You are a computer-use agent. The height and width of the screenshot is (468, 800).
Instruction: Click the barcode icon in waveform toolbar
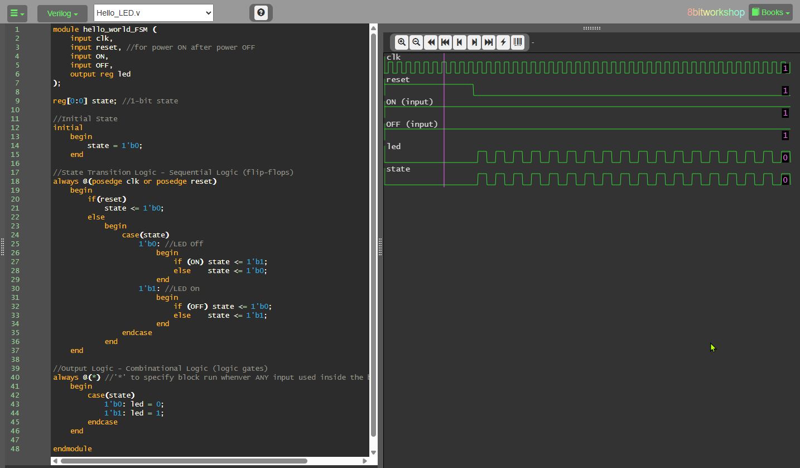518,42
